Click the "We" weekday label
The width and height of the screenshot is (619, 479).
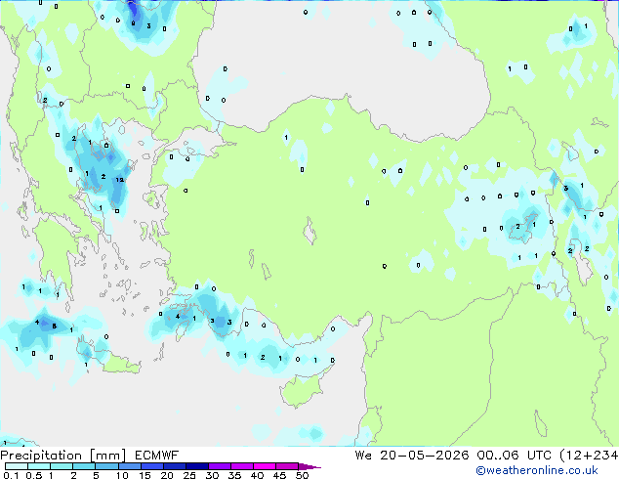tap(363, 456)
